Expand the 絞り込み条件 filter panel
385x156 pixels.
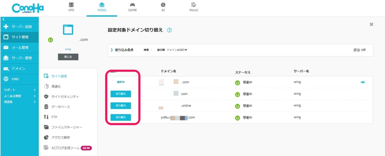pos(122,50)
